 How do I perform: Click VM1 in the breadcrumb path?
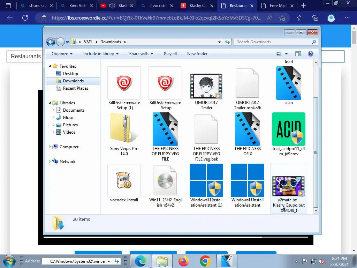tap(88, 42)
